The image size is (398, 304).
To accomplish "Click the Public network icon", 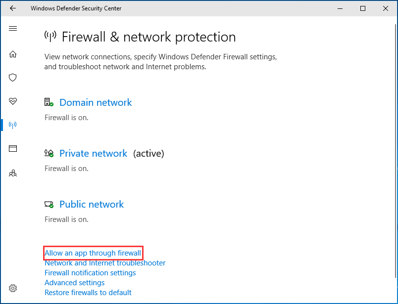I will coord(49,204).
